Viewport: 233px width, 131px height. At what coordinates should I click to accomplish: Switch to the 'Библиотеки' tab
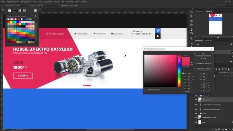point(199,40)
